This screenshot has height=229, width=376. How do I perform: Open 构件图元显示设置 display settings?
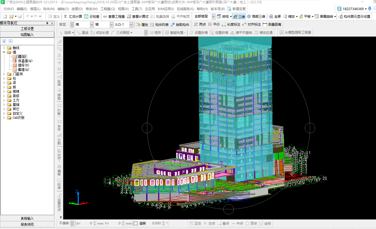pyautogui.click(x=354, y=16)
